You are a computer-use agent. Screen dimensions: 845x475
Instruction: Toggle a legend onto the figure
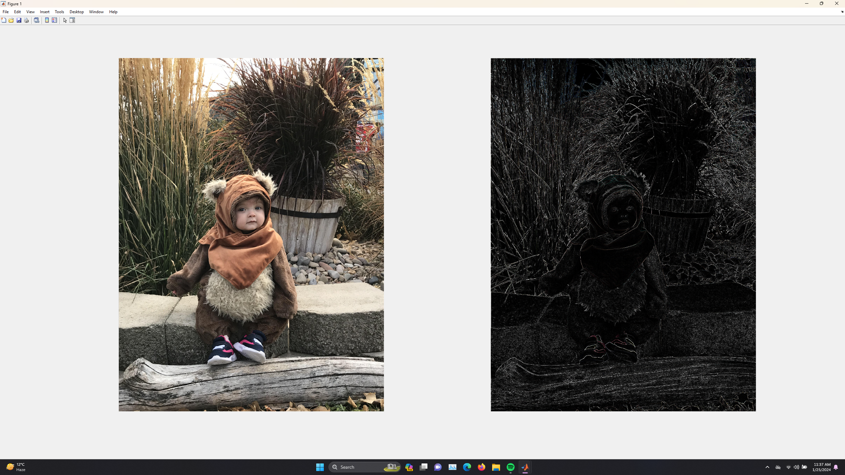tap(54, 20)
